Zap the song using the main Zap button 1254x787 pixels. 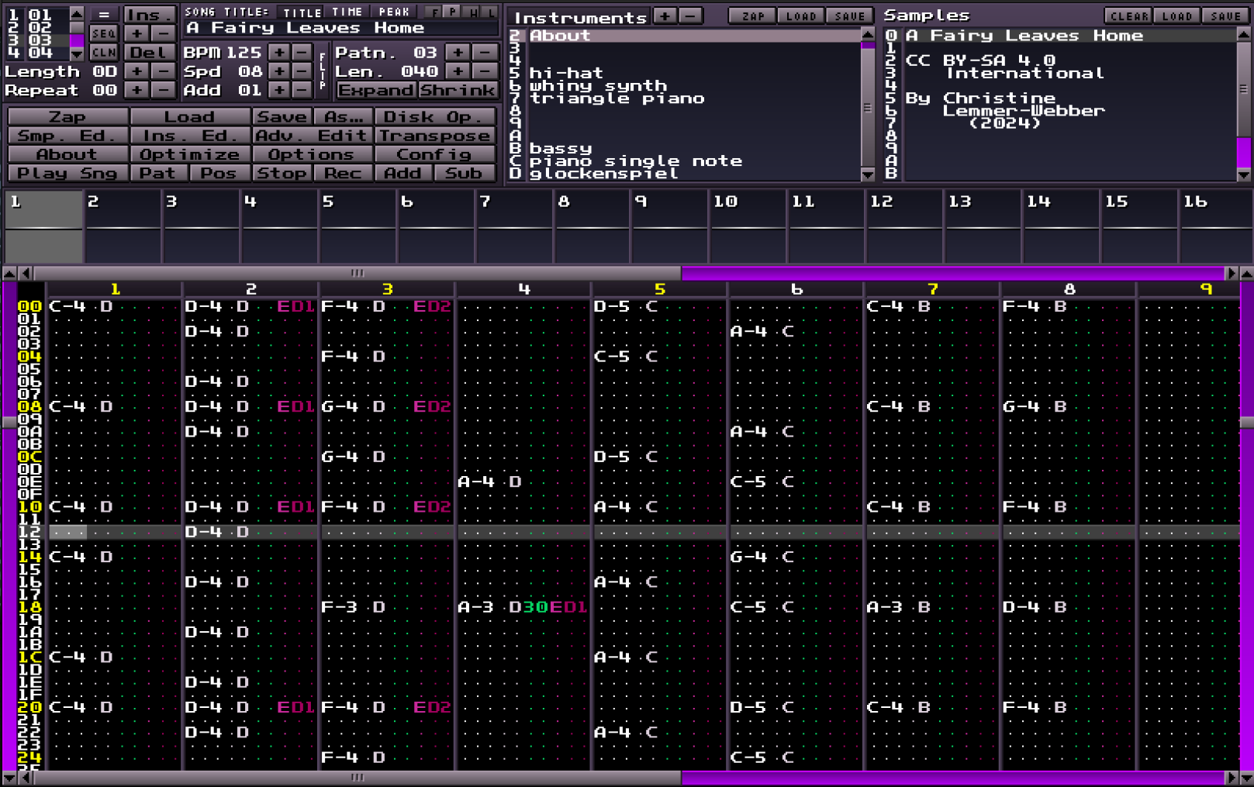point(67,116)
